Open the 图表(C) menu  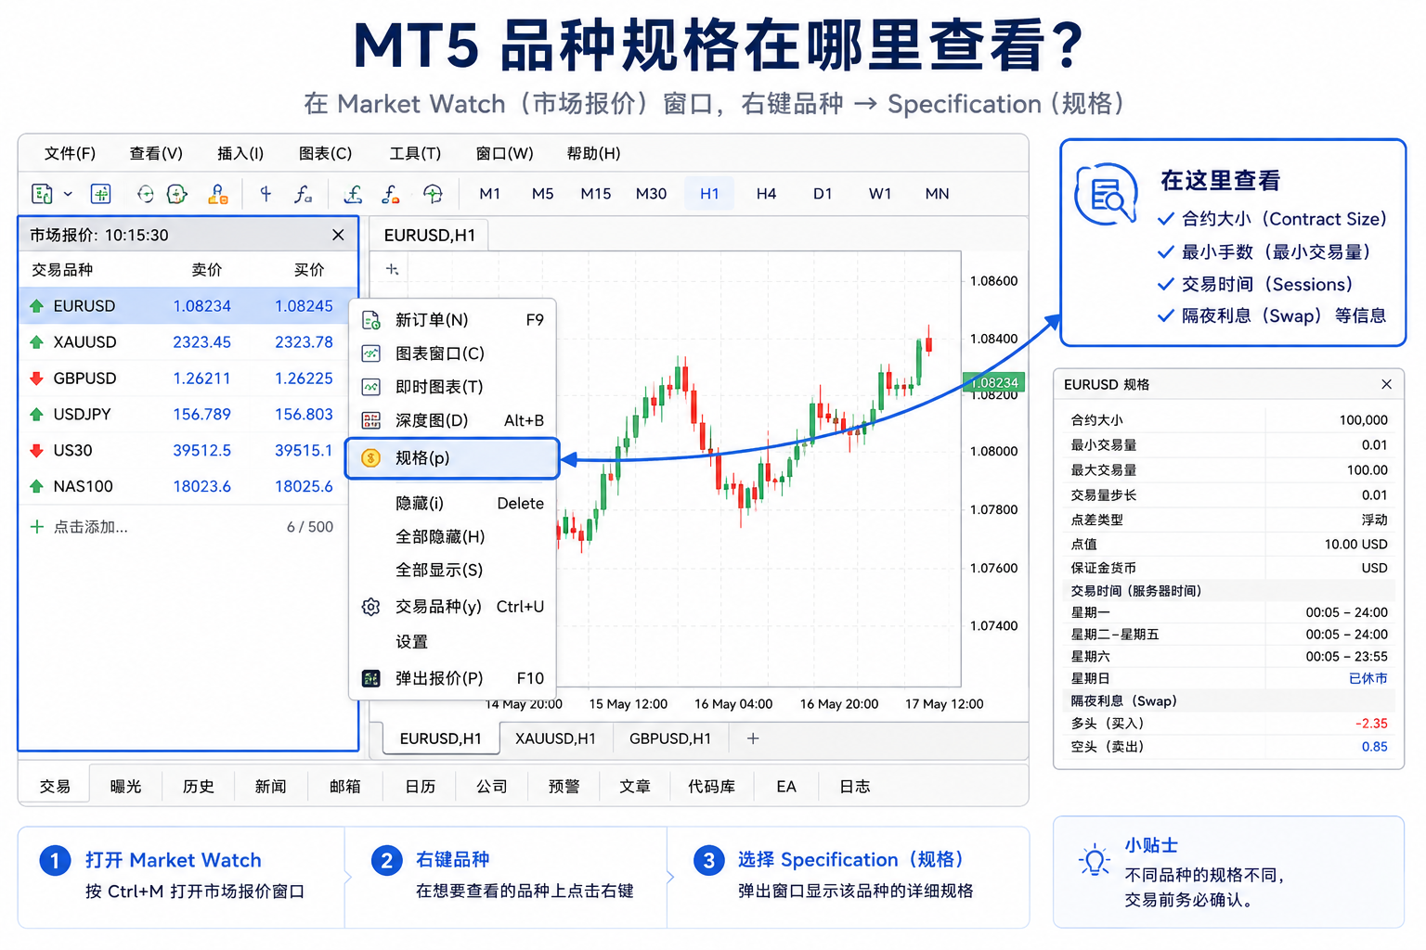[x=325, y=153]
